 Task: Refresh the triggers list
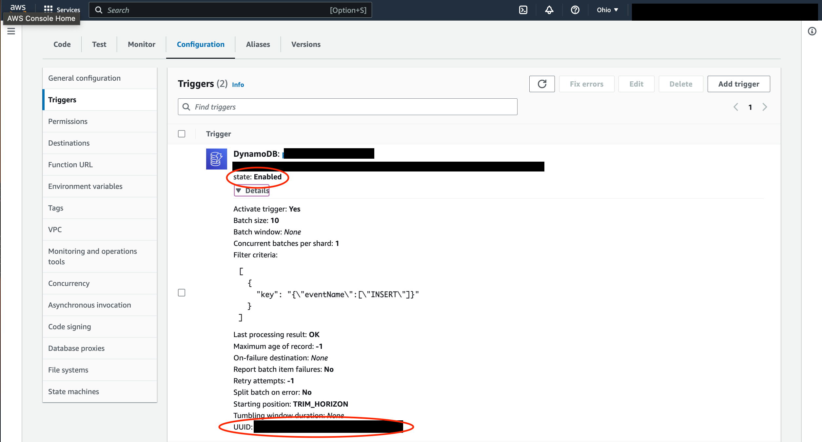(x=542, y=84)
